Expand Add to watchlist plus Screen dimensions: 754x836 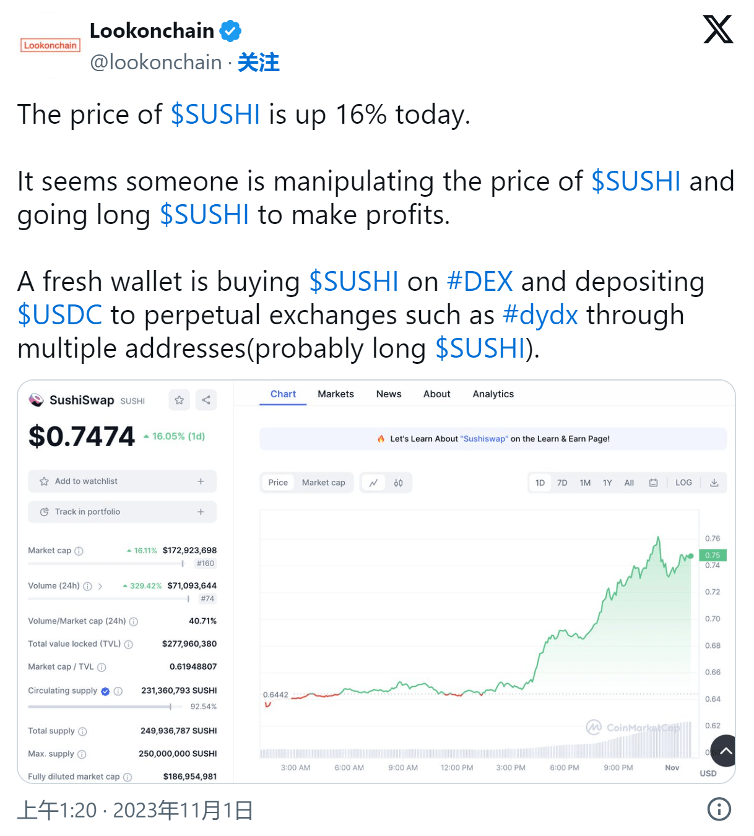(201, 481)
